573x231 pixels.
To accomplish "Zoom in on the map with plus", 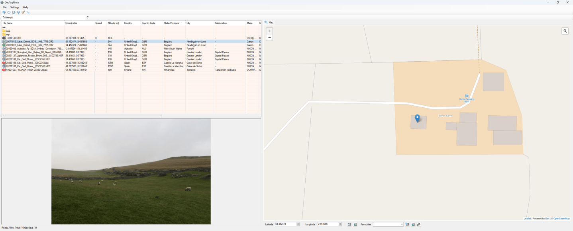I will [269, 31].
